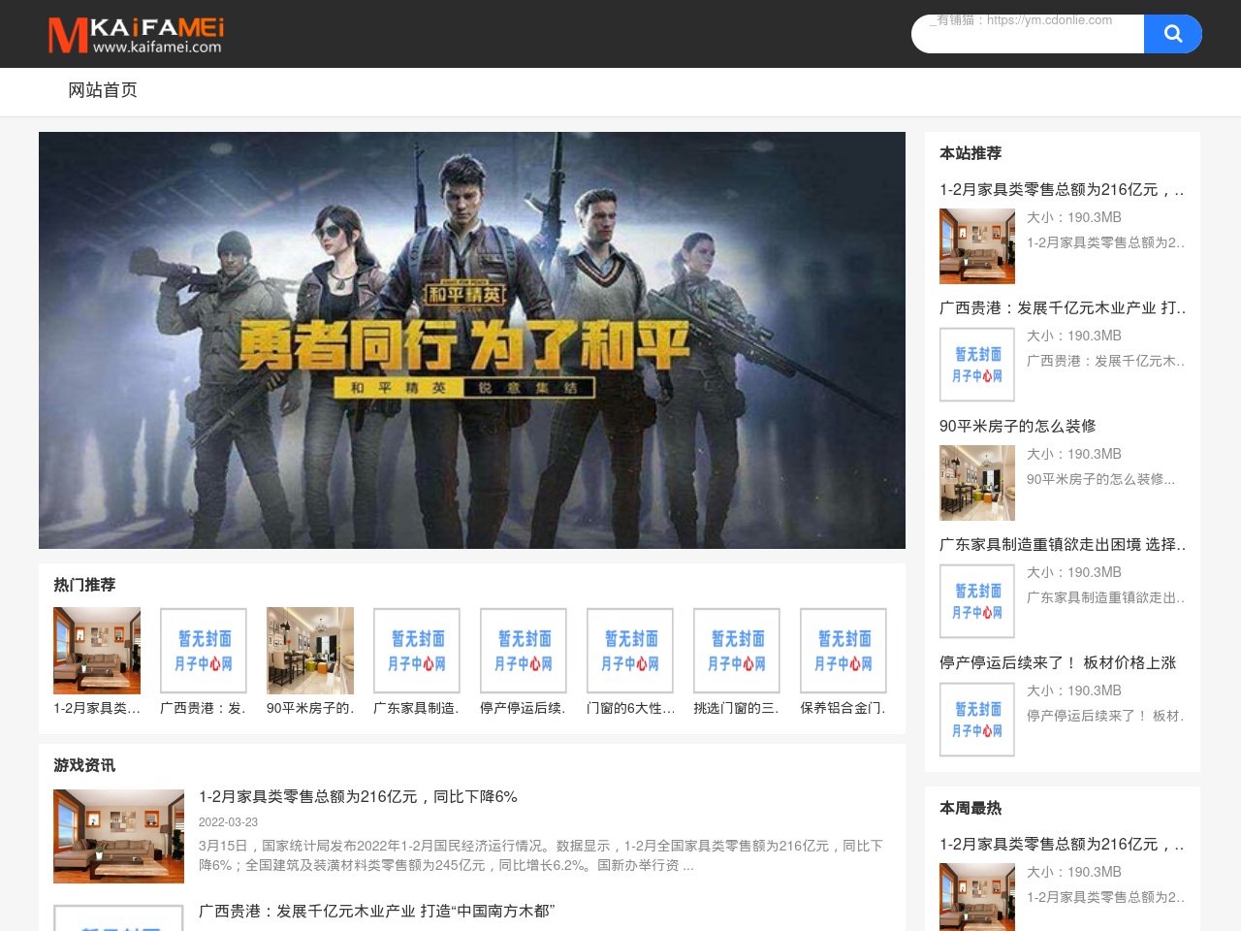Screen dimensions: 1241x931
Task: Click 本站推荐 excerpt 90平米房子的怎么装修...
Action: 1100,479
